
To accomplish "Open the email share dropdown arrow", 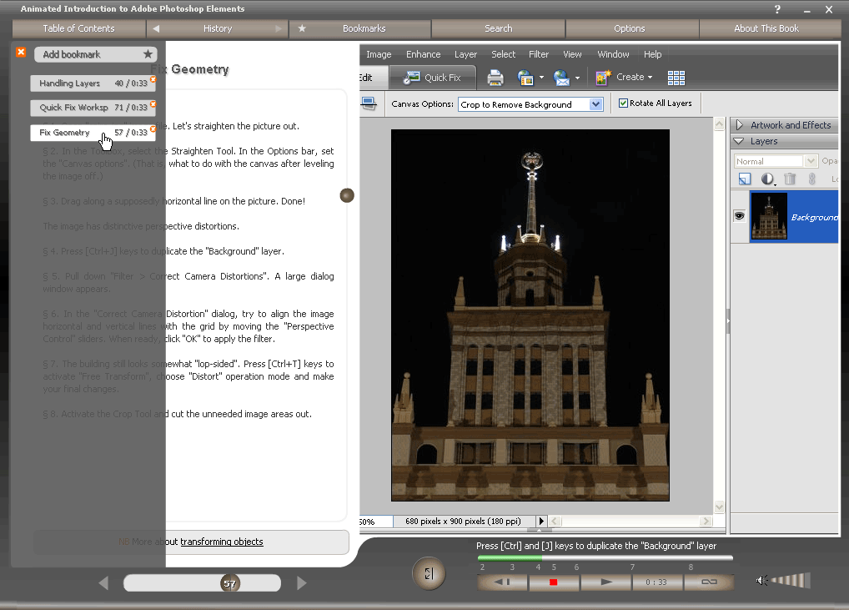I will click(578, 78).
